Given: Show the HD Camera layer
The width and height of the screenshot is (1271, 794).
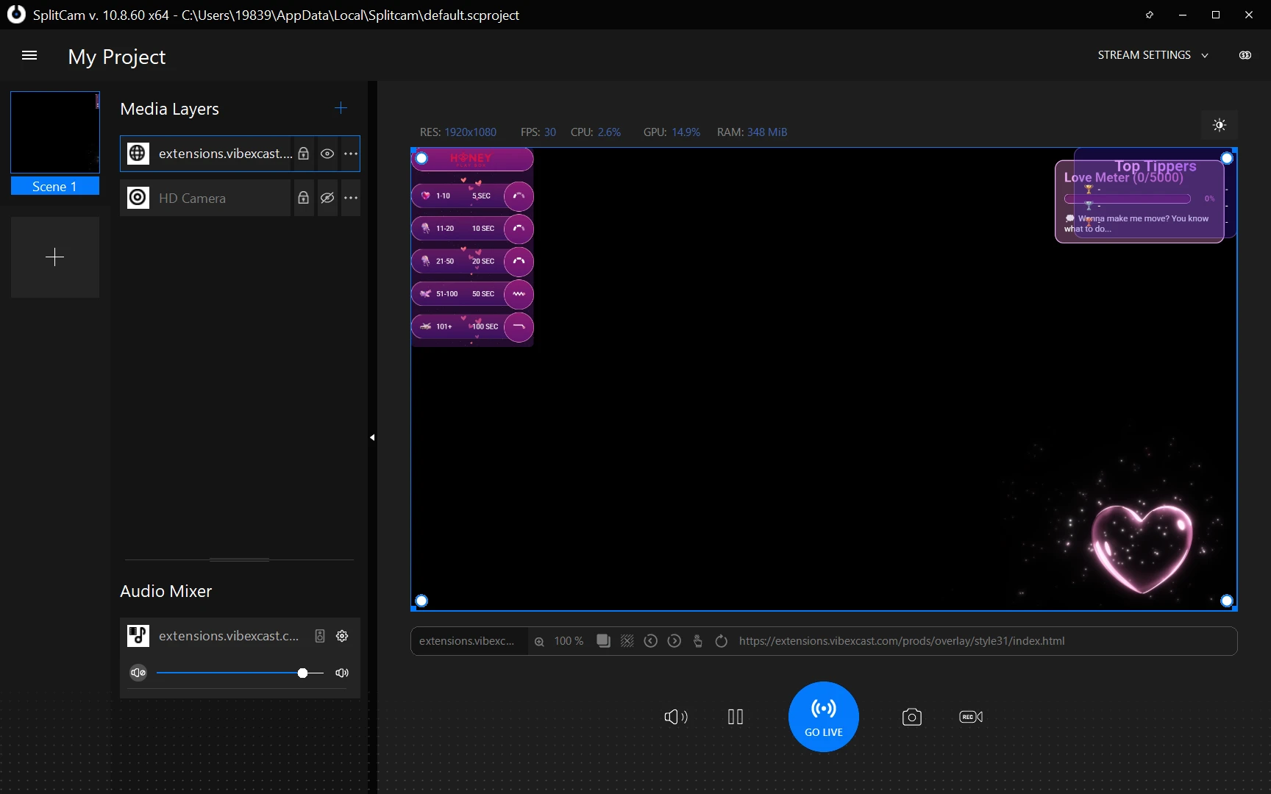Looking at the screenshot, I should (x=327, y=198).
